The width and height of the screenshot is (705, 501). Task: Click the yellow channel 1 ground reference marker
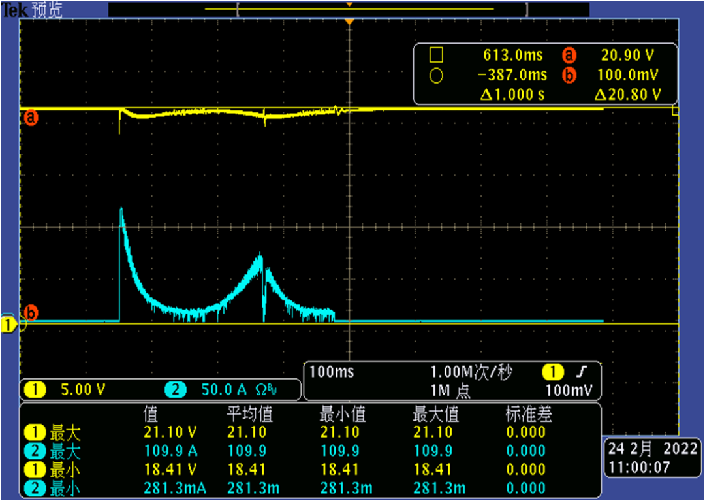8,323
